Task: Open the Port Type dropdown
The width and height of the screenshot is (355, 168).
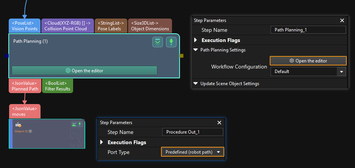Action: pos(192,152)
